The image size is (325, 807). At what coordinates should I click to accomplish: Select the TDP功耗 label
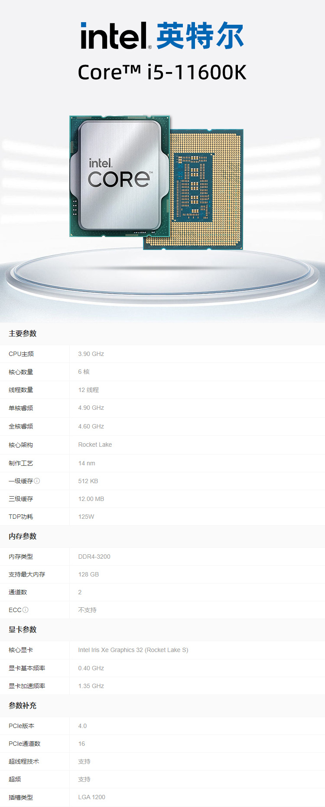click(21, 517)
